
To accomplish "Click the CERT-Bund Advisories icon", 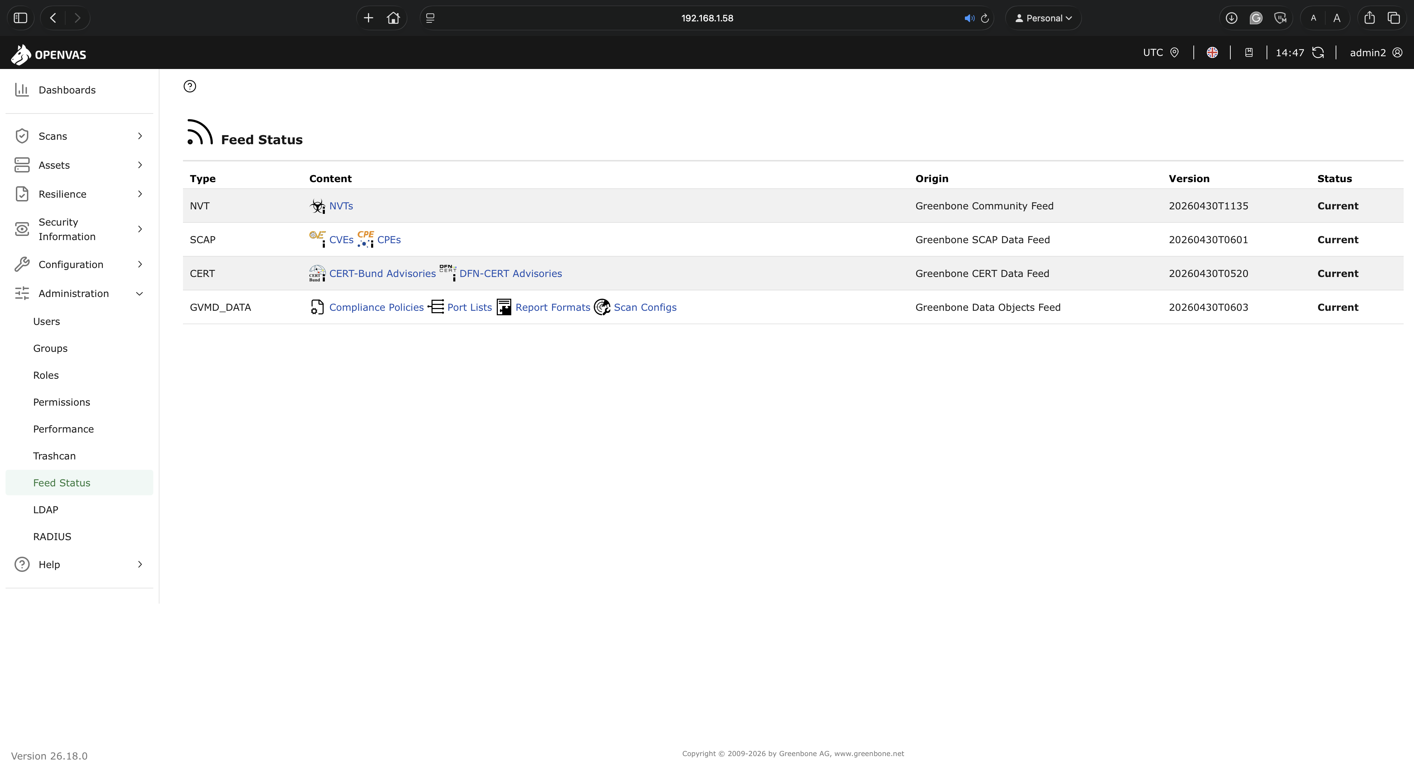I will (317, 273).
